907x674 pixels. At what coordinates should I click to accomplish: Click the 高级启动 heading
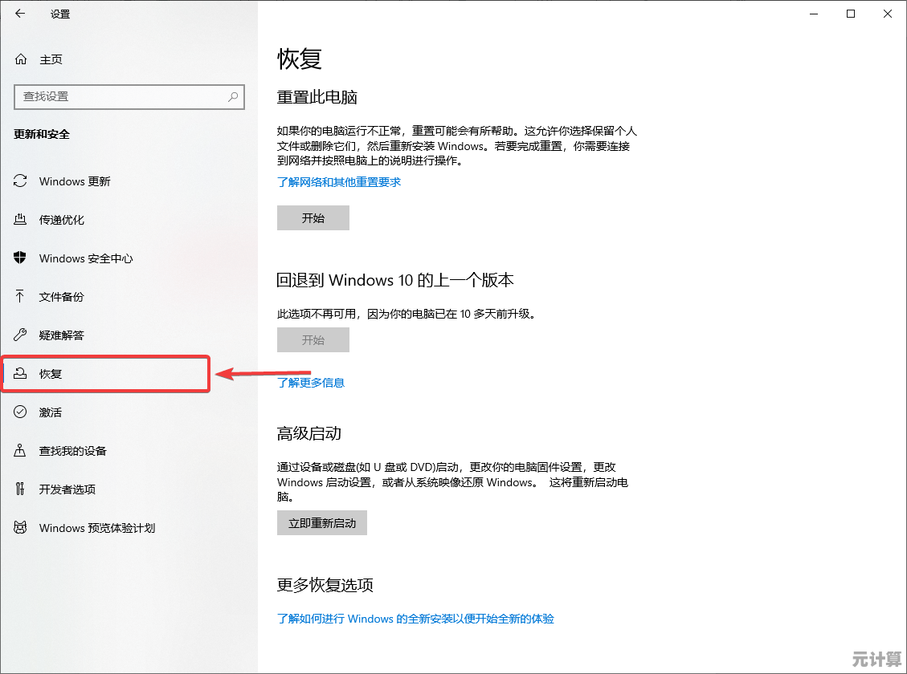(308, 433)
